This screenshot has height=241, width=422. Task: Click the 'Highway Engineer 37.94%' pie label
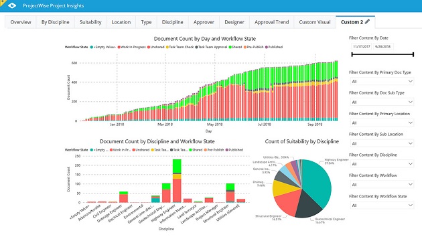[336, 161]
